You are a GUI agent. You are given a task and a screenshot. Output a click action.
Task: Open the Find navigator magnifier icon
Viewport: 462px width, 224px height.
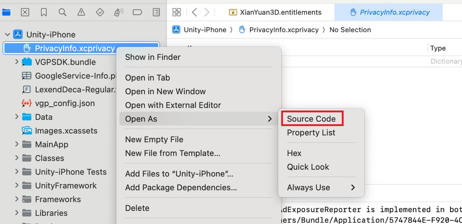point(62,12)
